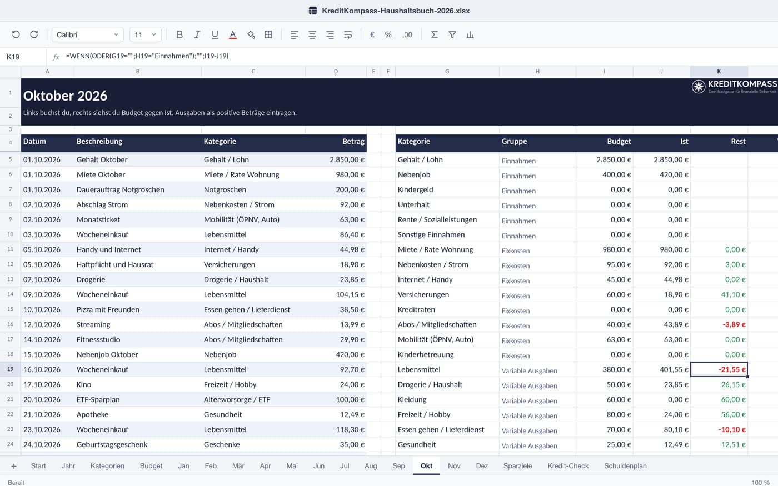The image size is (778, 486).
Task: Open the Calibri font dropdown
Action: point(87,34)
